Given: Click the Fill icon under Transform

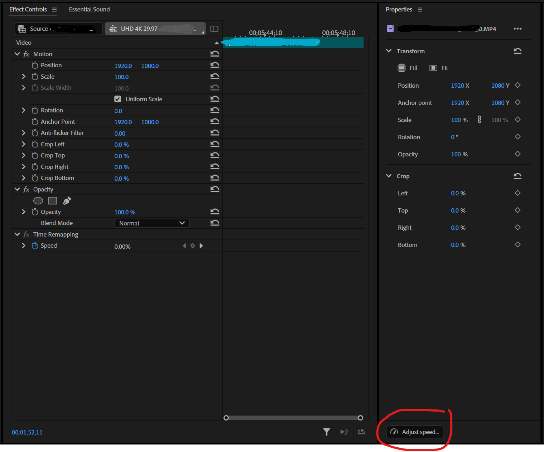Looking at the screenshot, I should [402, 68].
